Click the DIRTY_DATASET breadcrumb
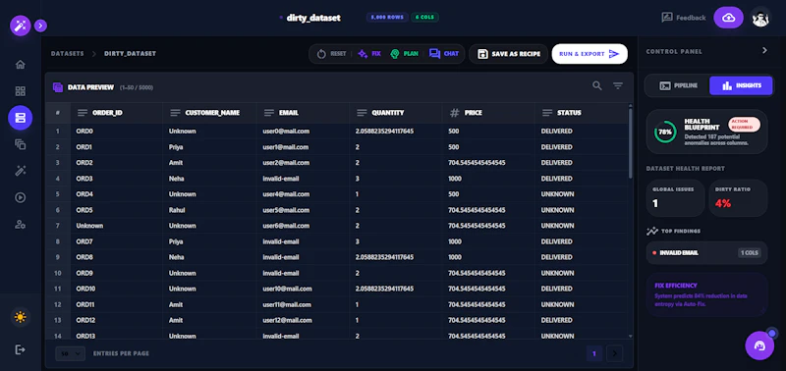Screen dimensions: 786x371 [x=130, y=54]
